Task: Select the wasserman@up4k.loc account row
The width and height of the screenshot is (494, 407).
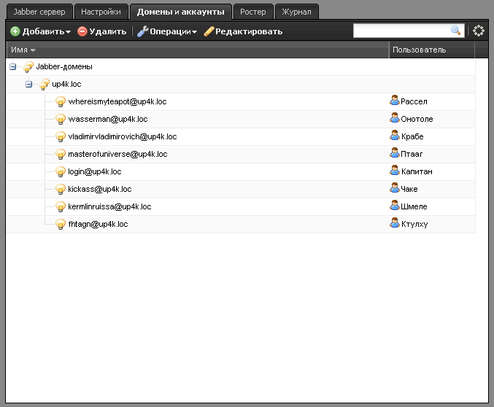Action: point(108,120)
